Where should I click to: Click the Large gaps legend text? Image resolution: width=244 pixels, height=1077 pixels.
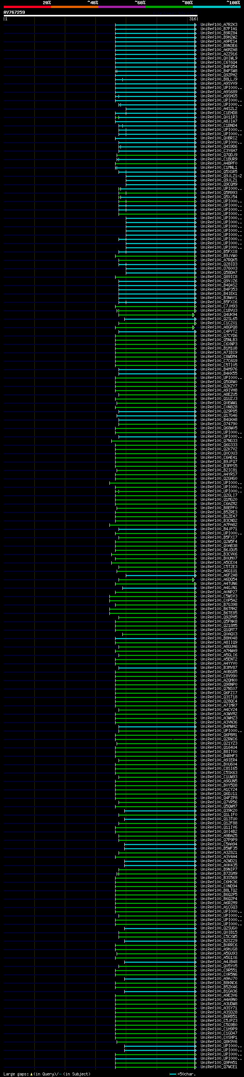click(x=47, y=1074)
